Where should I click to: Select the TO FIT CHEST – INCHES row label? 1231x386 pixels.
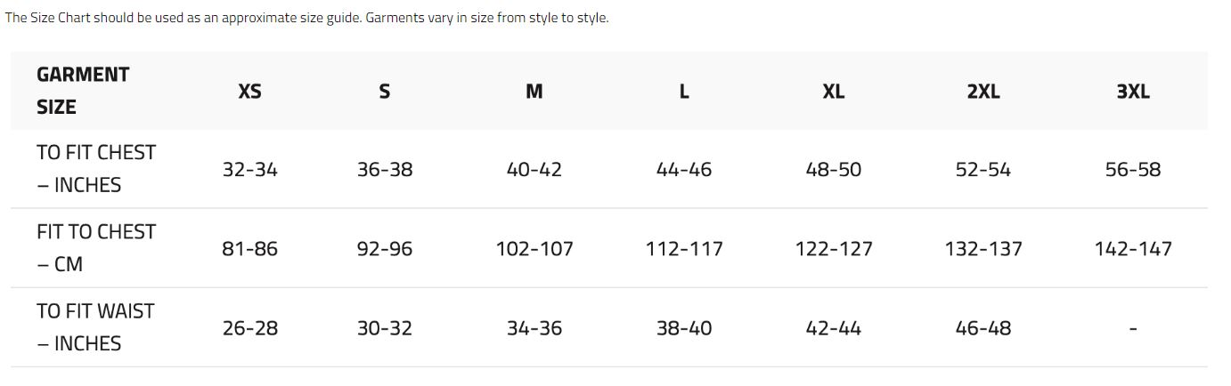95,169
